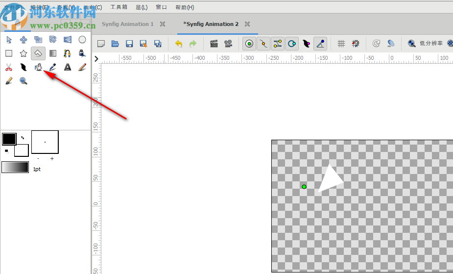This screenshot has width=453, height=274.
Task: Select the Text tool
Action: point(67,67)
